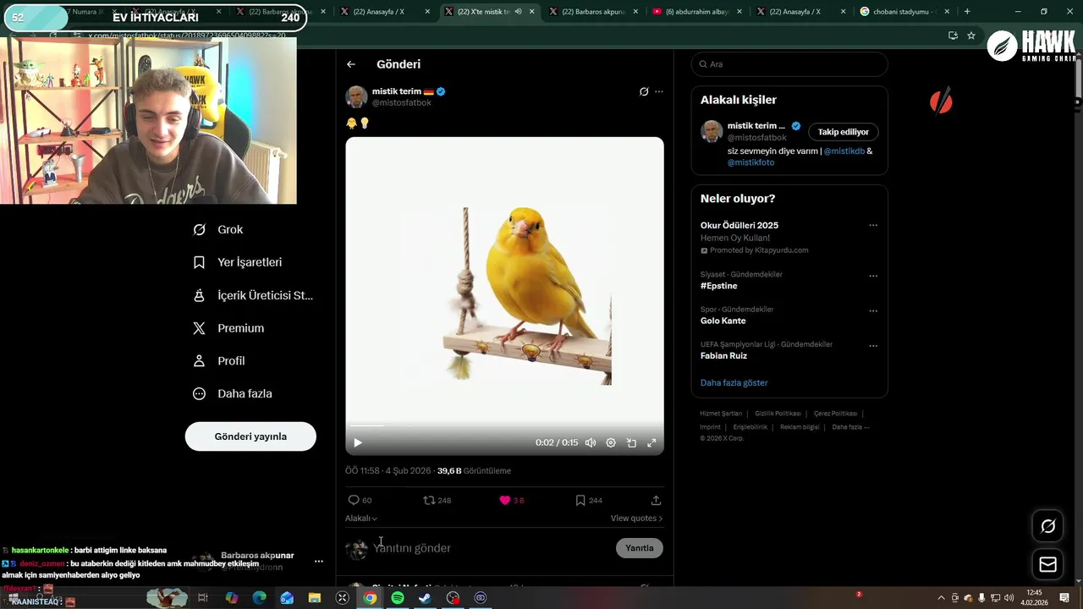Screen dimensions: 1083x609
Task: Open Microsoft Edge from the taskbar
Action: [x=260, y=598]
